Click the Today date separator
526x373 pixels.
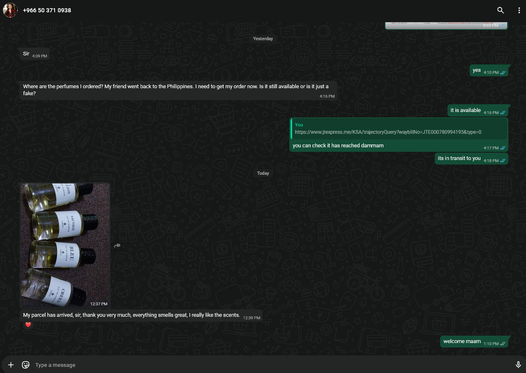tap(263, 173)
